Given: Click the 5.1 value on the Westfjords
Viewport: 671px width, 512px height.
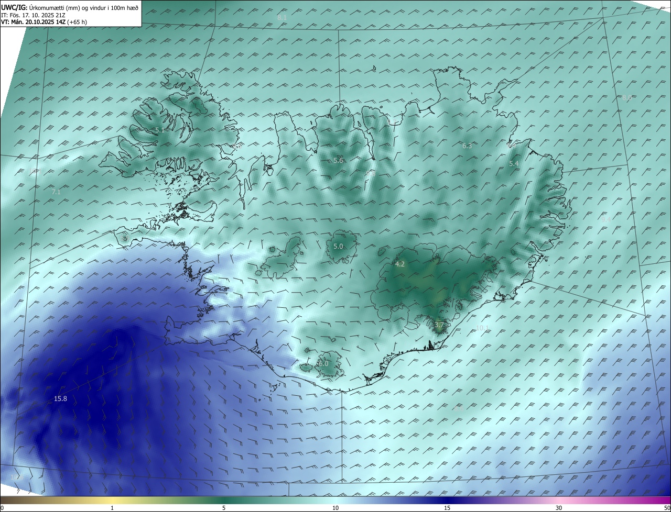Looking at the screenshot, I should [x=160, y=130].
